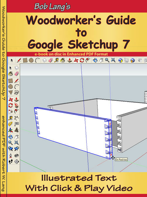Viewport: 147px width, 197px height.
Task: Select the Scale tool
Action: (x=11, y=111)
